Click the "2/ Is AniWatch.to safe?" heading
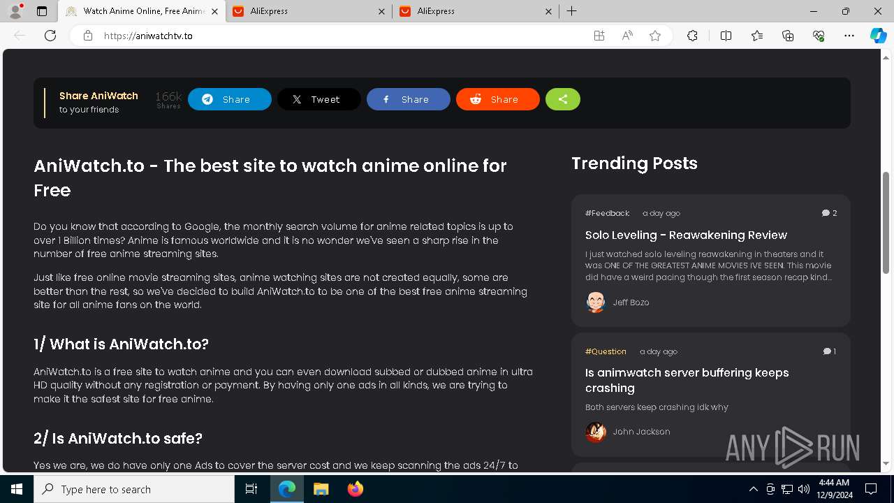The width and height of the screenshot is (894, 503). 118,438
